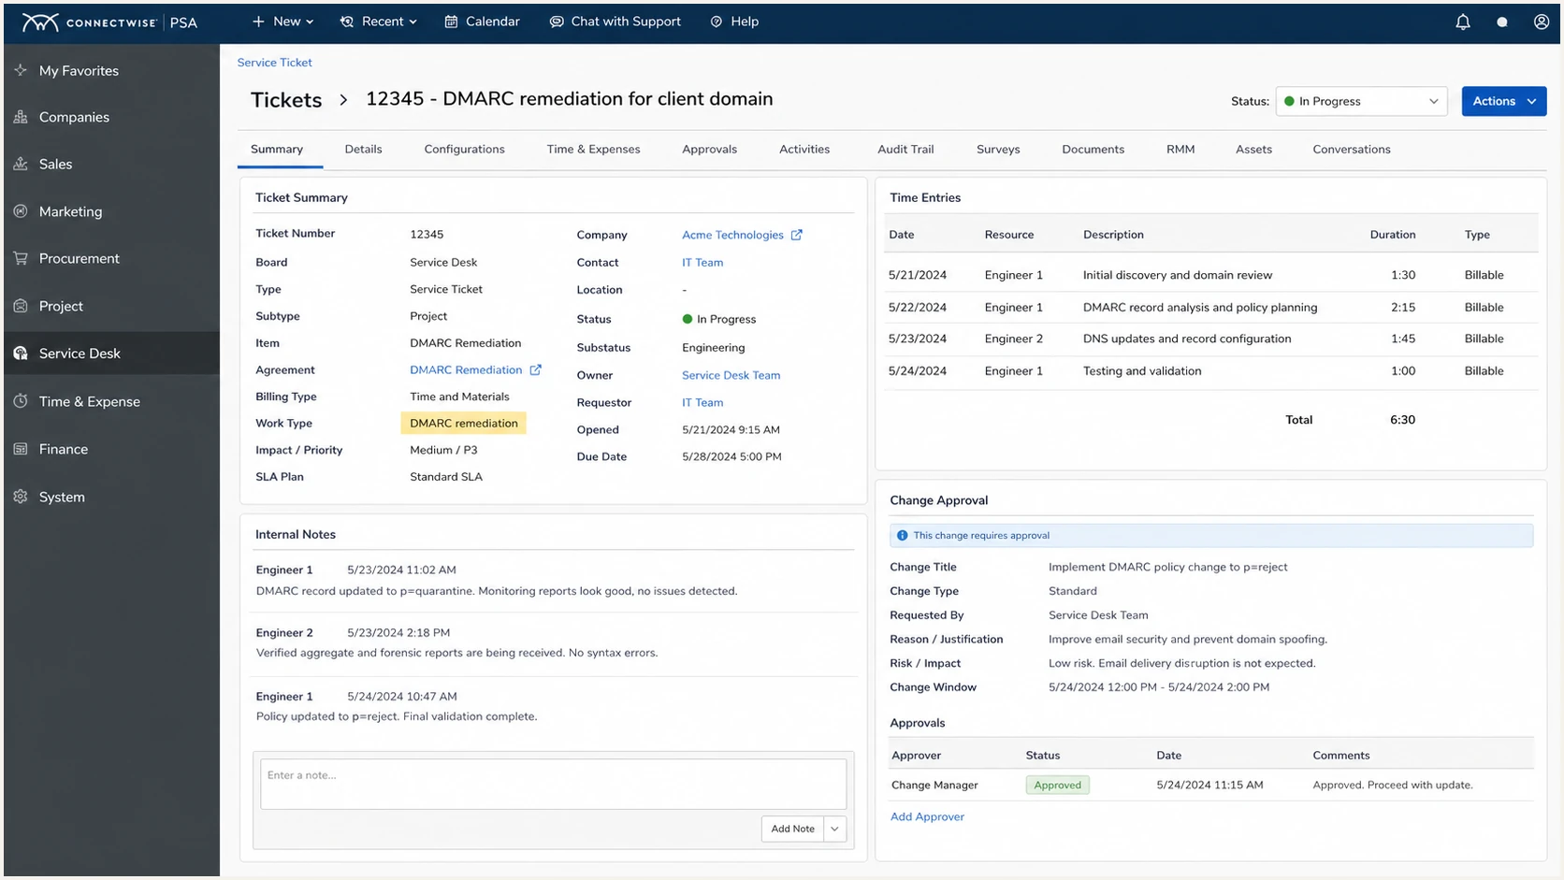Open Acme Technologies external link icon
1564x880 pixels.
click(x=797, y=235)
